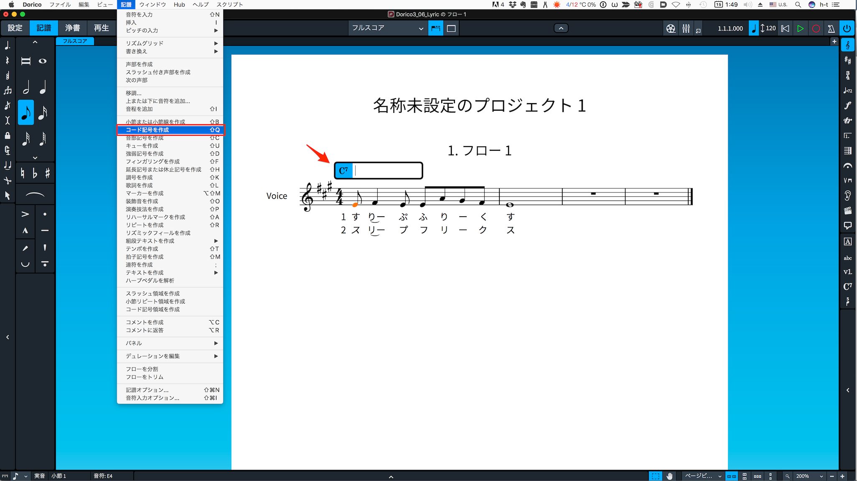Choose 歌詞を作成 menu item
The image size is (857, 481).
(x=170, y=185)
